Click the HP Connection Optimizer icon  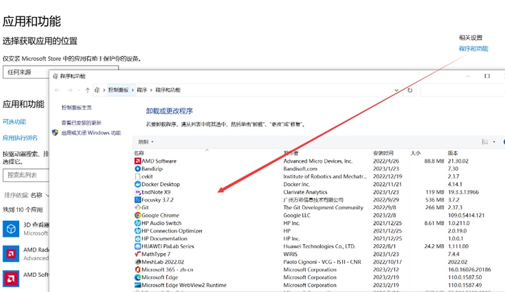pyautogui.click(x=138, y=231)
